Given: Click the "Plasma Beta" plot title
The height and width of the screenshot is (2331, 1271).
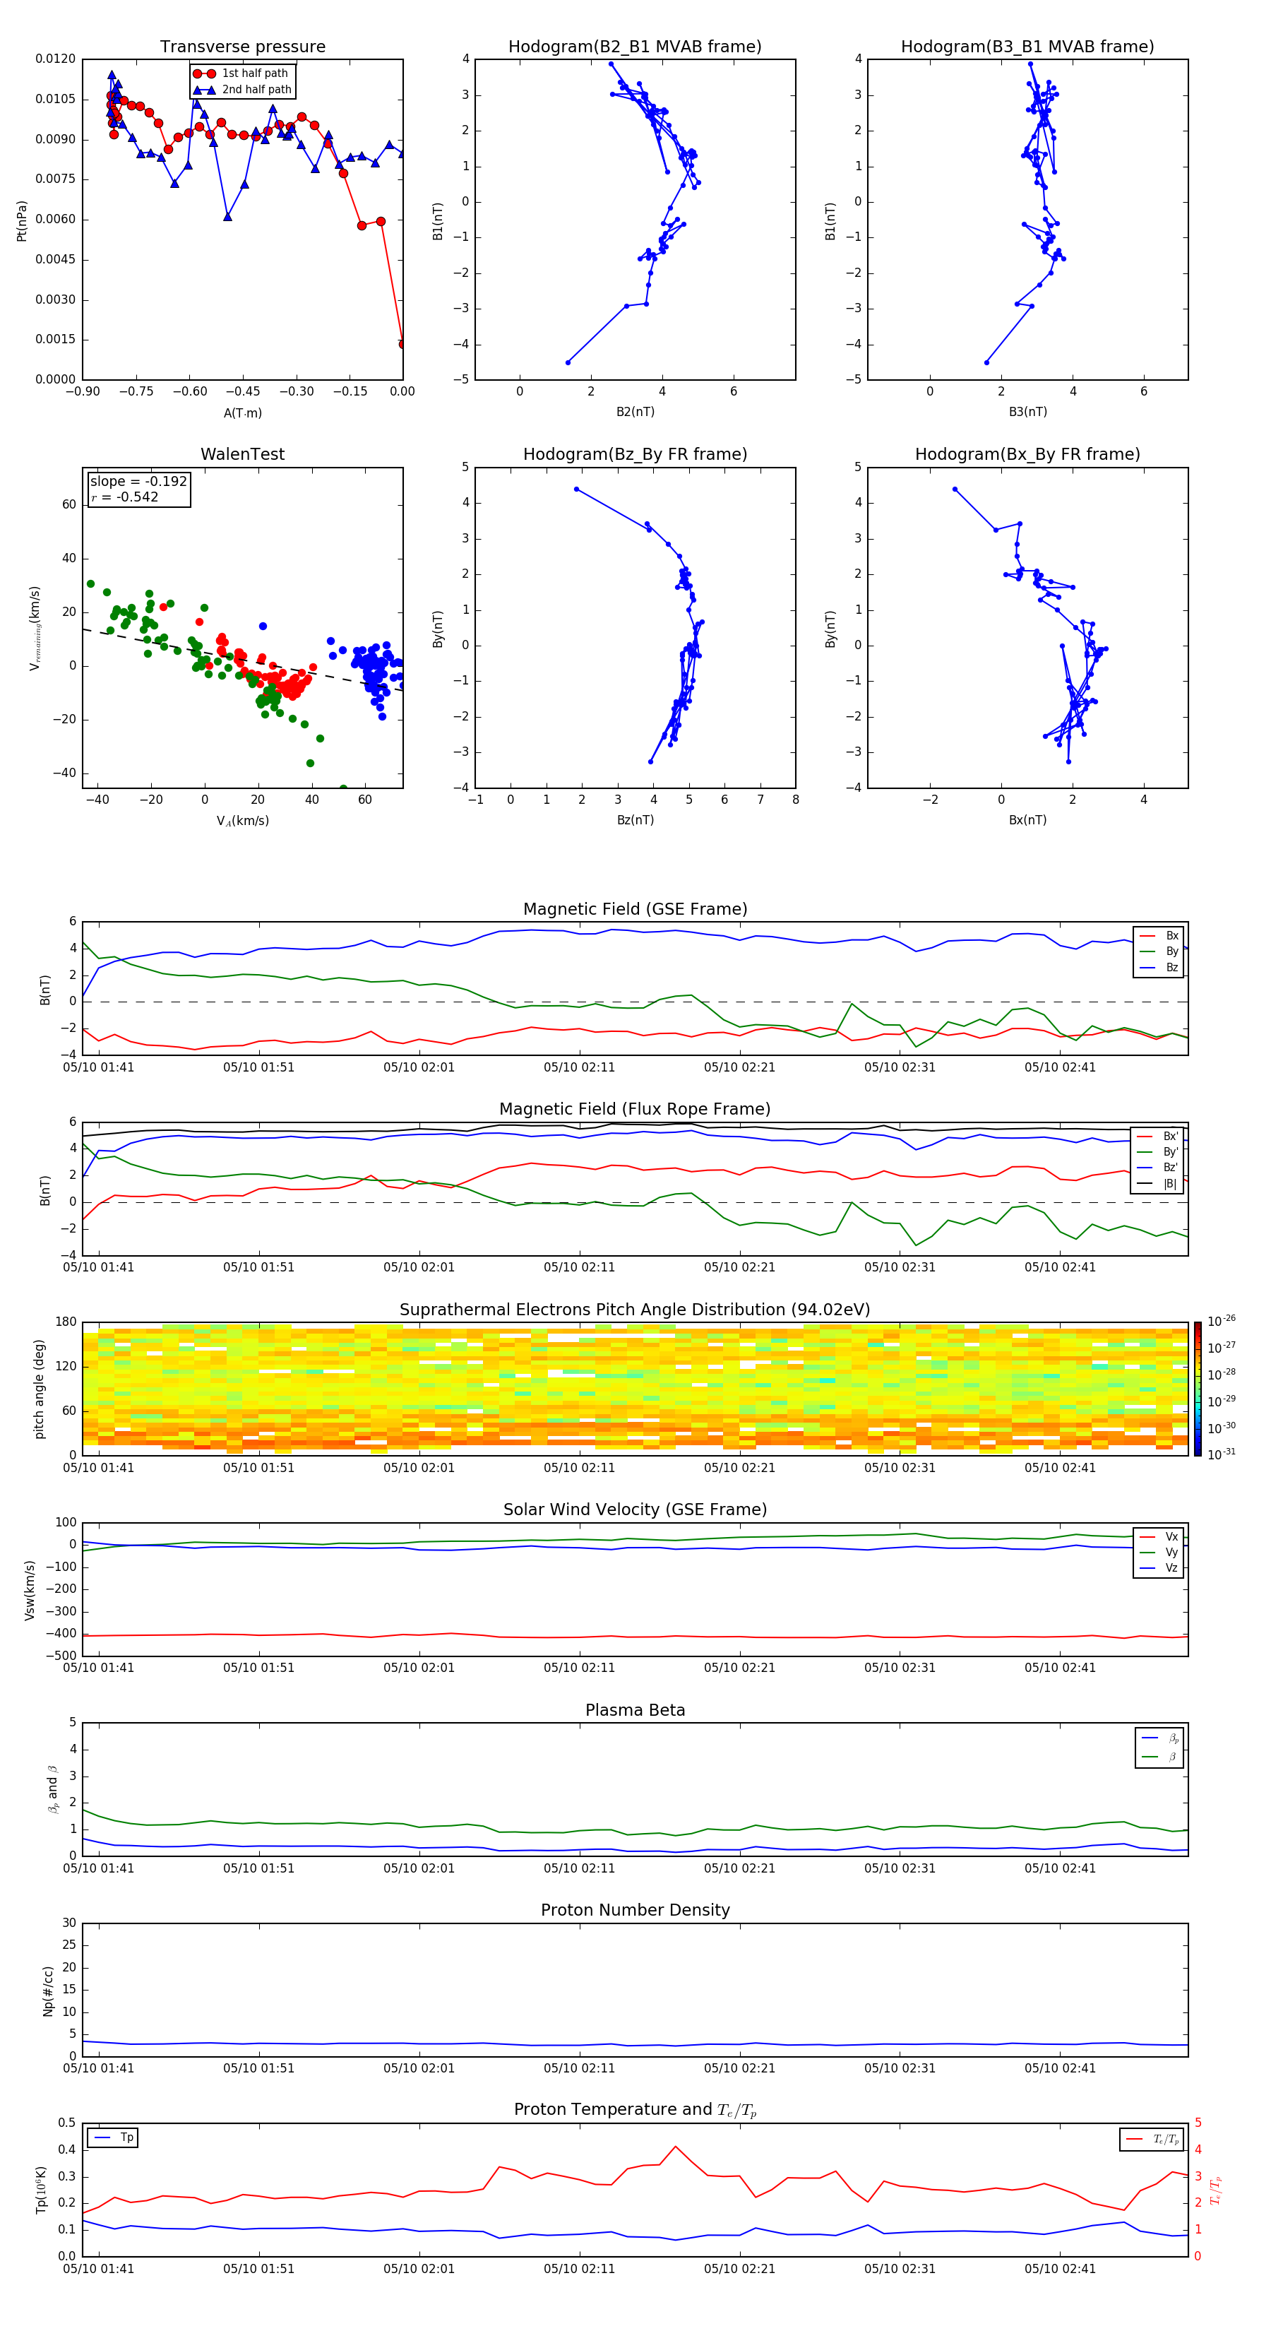Looking at the screenshot, I should point(635,1710).
